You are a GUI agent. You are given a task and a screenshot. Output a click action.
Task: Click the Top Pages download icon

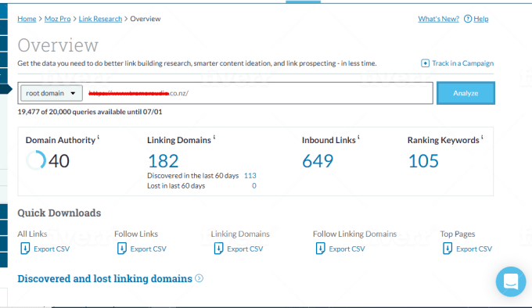point(448,249)
